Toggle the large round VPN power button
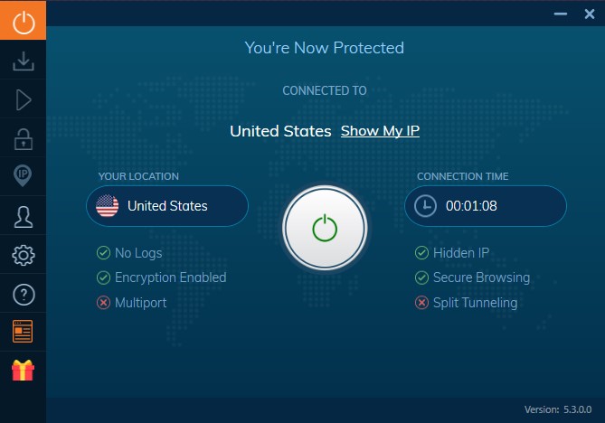This screenshot has height=423, width=605. coord(325,228)
